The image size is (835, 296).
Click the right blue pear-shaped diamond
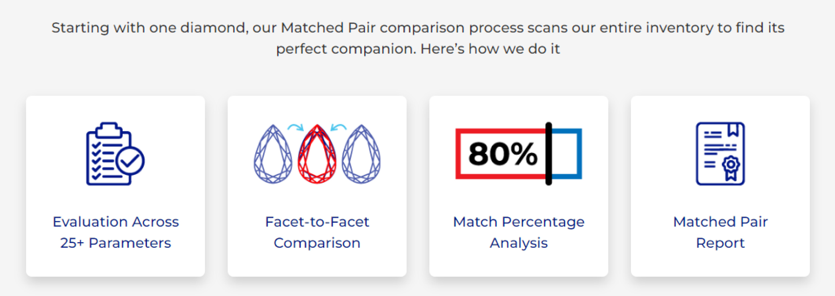coord(361,155)
